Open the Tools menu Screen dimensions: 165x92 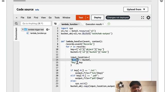tap(57, 18)
